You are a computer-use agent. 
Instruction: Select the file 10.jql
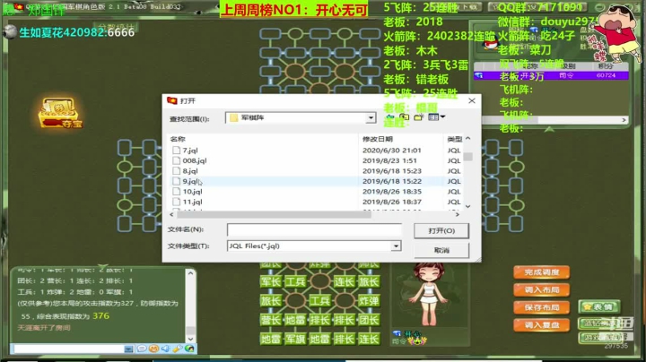click(x=192, y=192)
